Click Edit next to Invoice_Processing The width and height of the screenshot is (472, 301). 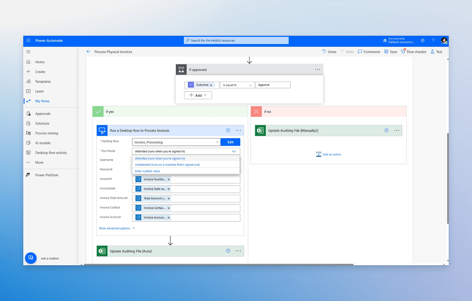tap(230, 142)
